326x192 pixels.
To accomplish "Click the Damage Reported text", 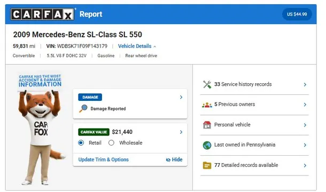I will [108, 109].
